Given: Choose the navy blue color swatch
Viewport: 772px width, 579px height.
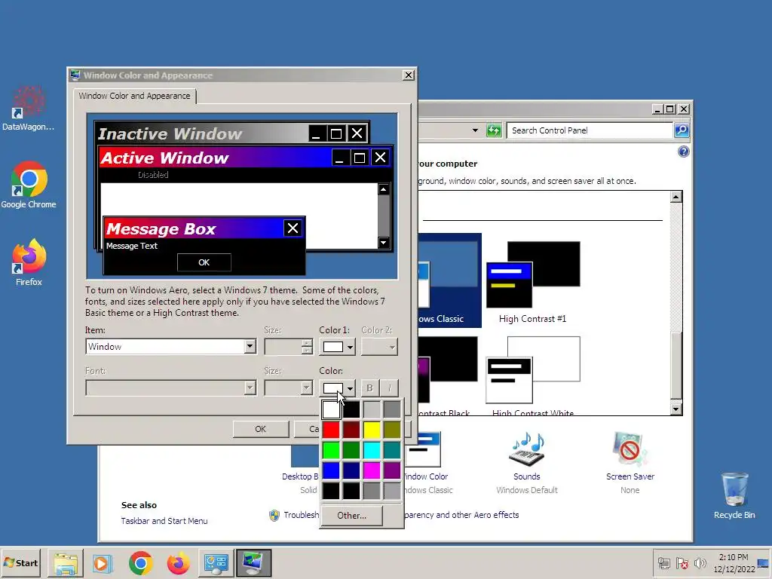Looking at the screenshot, I should (351, 470).
